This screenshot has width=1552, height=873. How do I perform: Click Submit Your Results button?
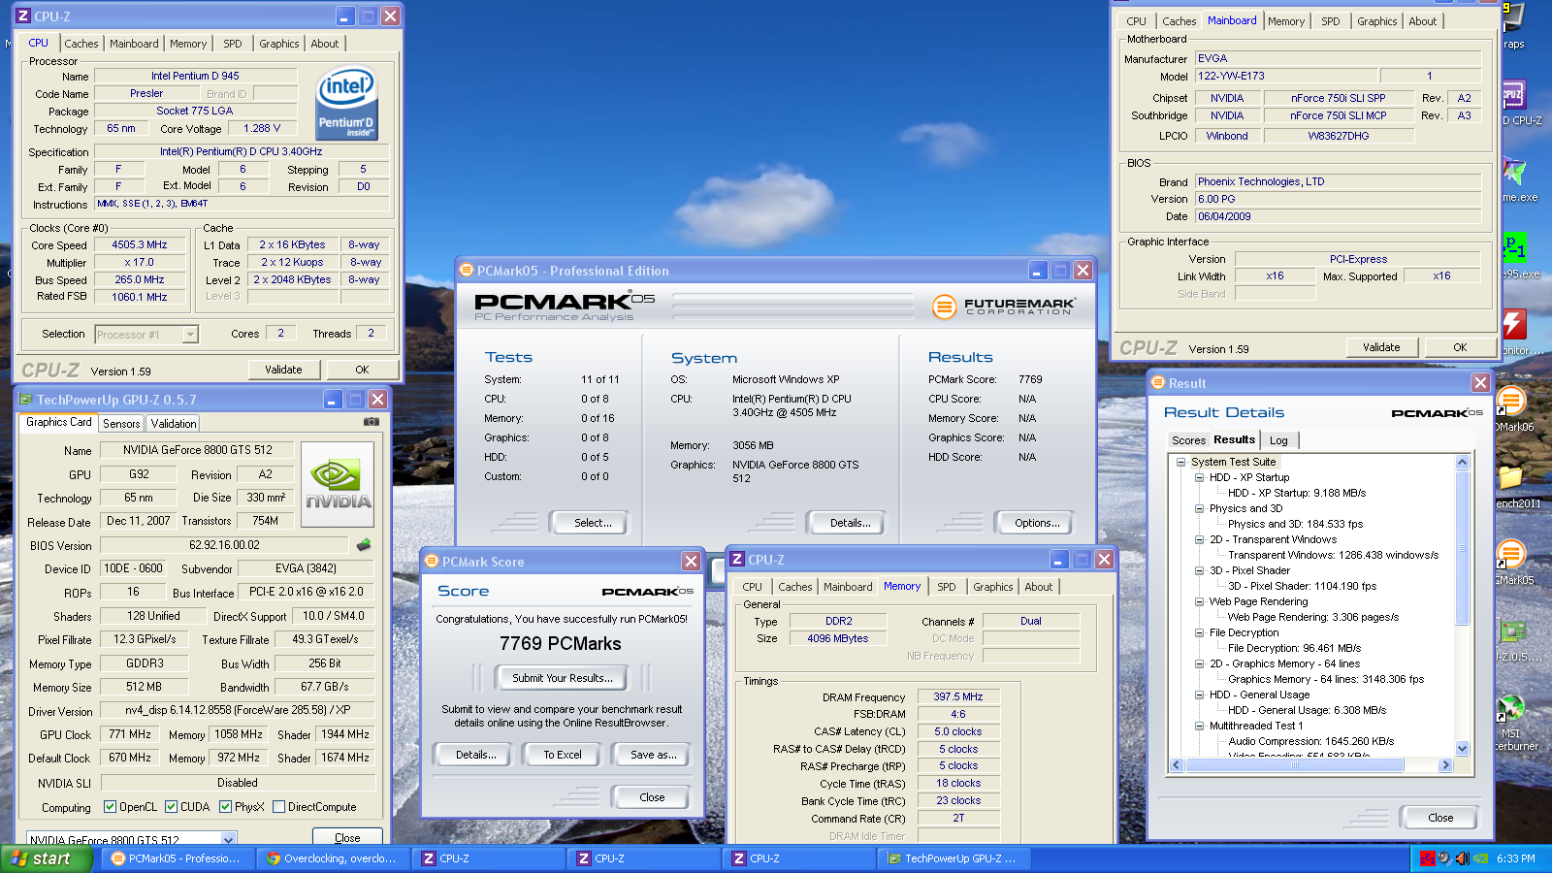(x=563, y=678)
